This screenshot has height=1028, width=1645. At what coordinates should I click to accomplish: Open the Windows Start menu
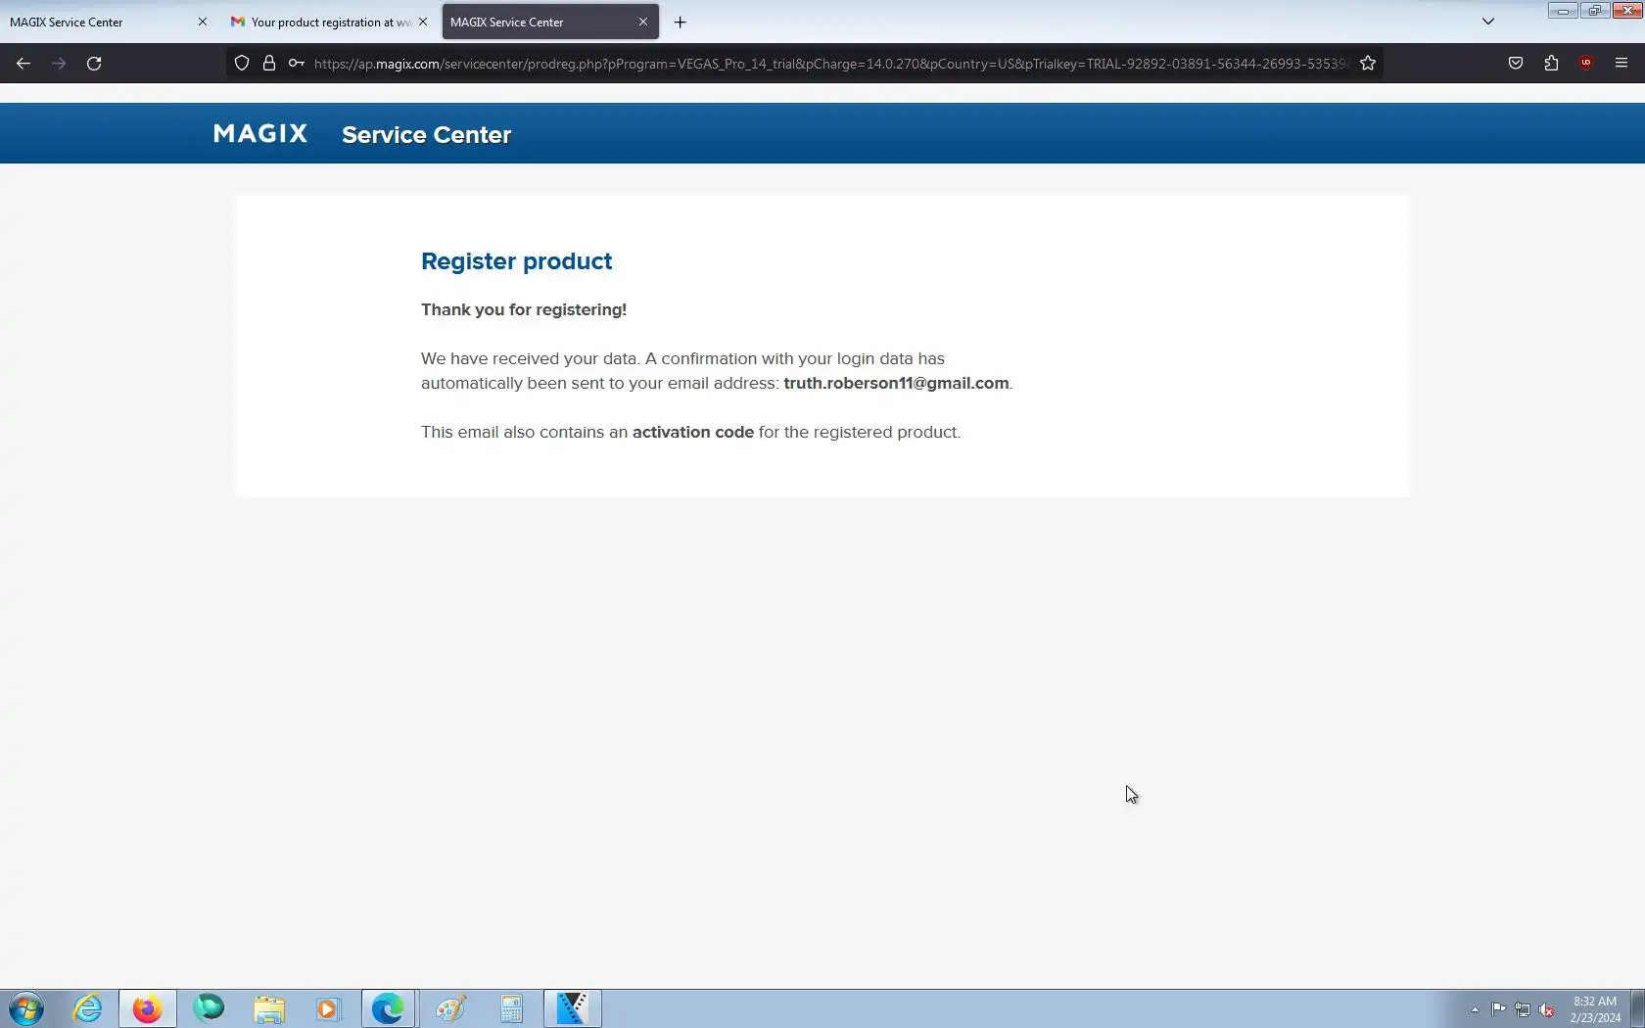(x=26, y=1008)
